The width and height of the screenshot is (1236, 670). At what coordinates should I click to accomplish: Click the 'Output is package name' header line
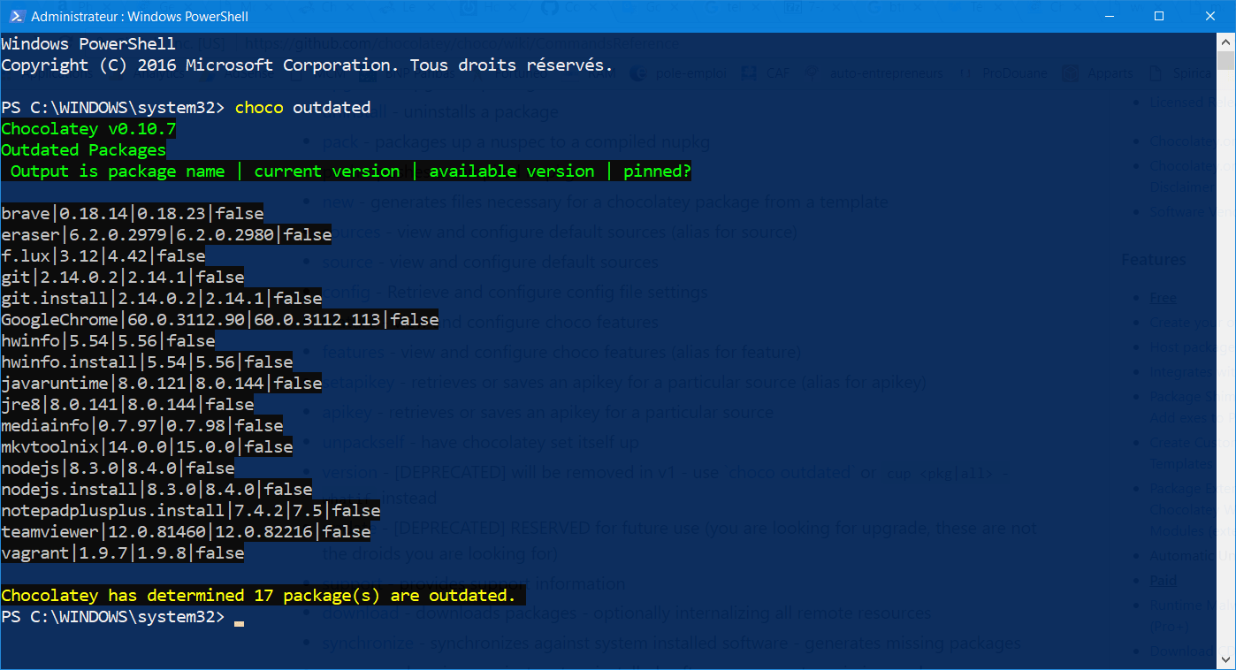[x=346, y=171]
